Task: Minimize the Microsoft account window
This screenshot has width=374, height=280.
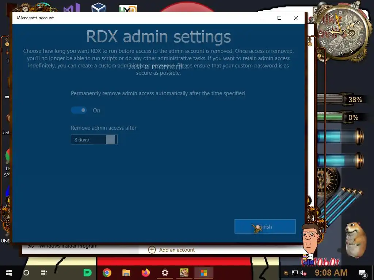Action: click(x=263, y=18)
